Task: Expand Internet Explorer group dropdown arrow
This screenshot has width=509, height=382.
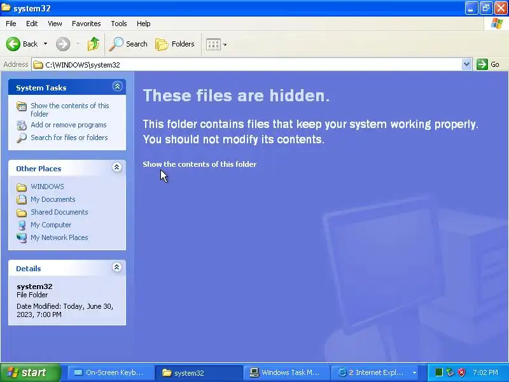Action: [414, 372]
